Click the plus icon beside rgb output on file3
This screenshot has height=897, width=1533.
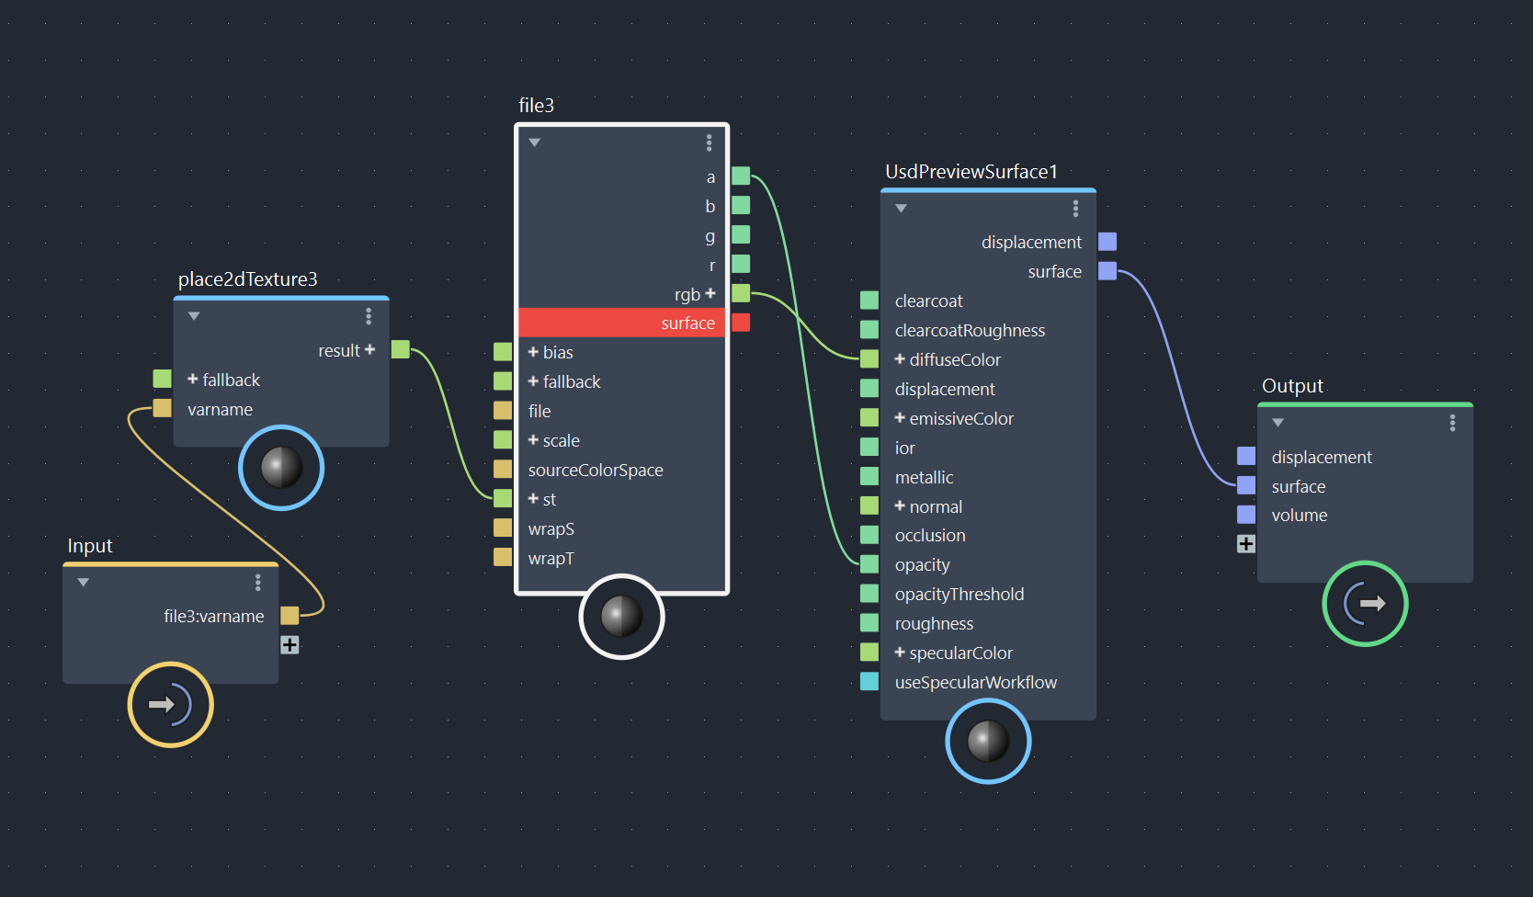coord(711,293)
